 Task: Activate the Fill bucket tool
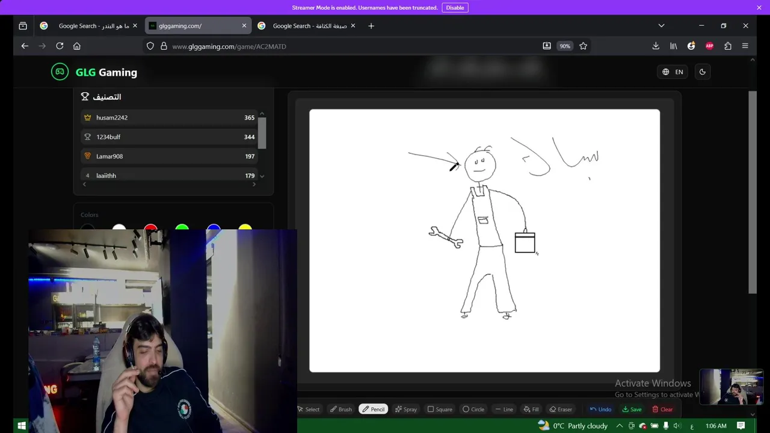(531, 410)
